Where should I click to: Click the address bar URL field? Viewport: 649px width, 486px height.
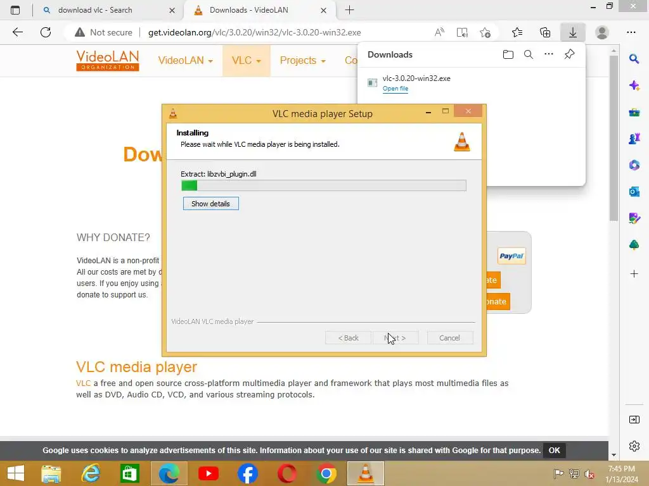[255, 32]
